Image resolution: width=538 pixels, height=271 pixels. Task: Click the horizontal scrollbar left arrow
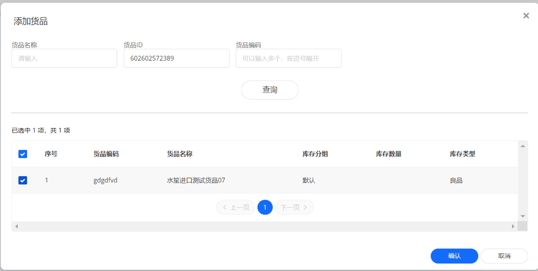tap(16, 227)
